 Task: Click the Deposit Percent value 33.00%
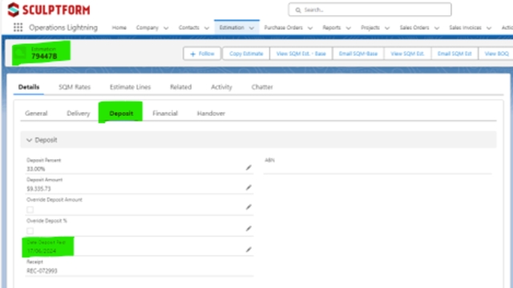(x=35, y=169)
